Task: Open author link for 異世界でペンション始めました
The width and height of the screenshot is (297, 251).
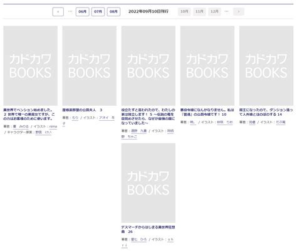Action: coord(21,126)
